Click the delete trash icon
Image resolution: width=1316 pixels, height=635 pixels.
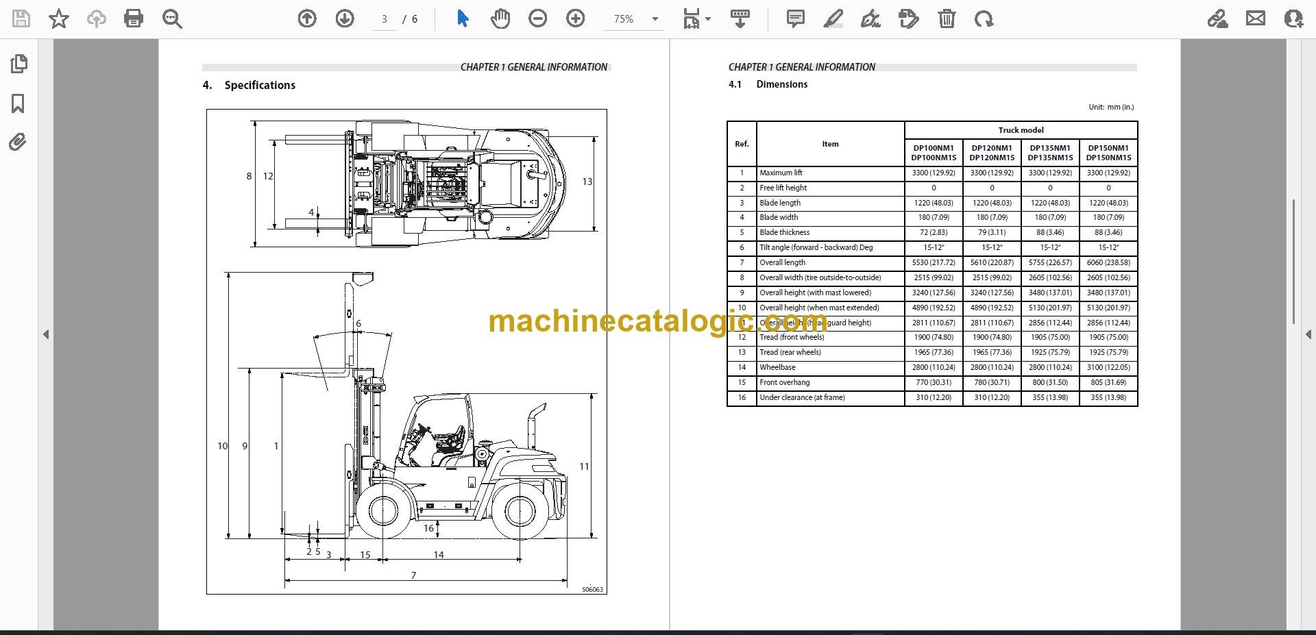coord(947,19)
